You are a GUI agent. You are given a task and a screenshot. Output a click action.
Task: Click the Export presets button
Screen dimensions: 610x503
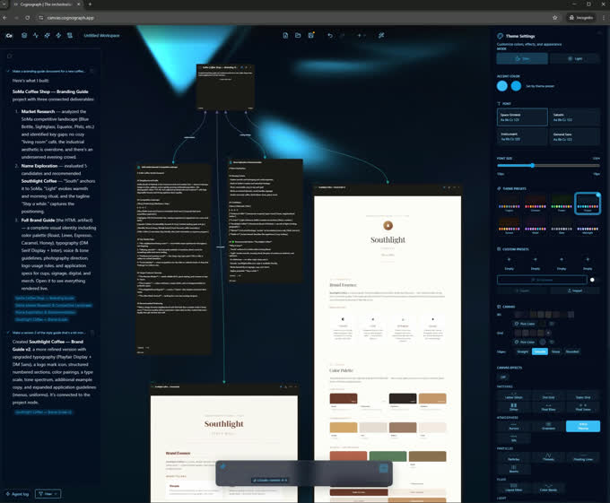[522, 291]
